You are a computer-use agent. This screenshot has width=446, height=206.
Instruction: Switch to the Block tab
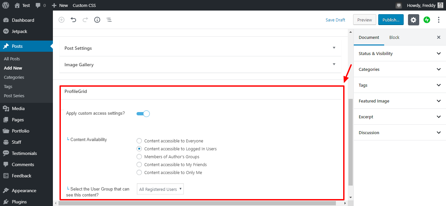(394, 37)
